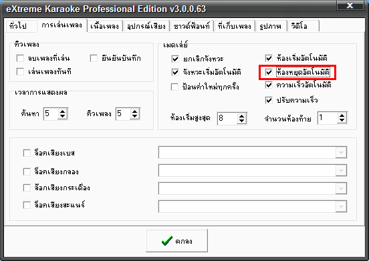Decrease the คิวเพลง display time value
The image size is (369, 261).
[x=134, y=117]
